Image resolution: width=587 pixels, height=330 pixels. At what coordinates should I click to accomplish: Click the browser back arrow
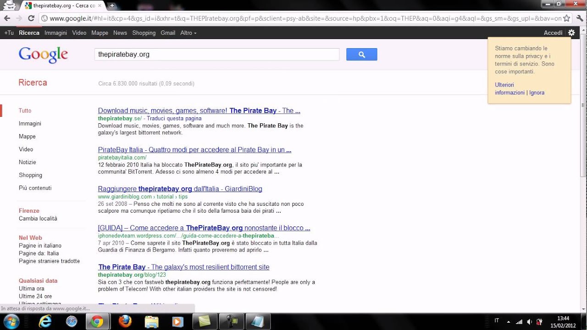click(7, 18)
